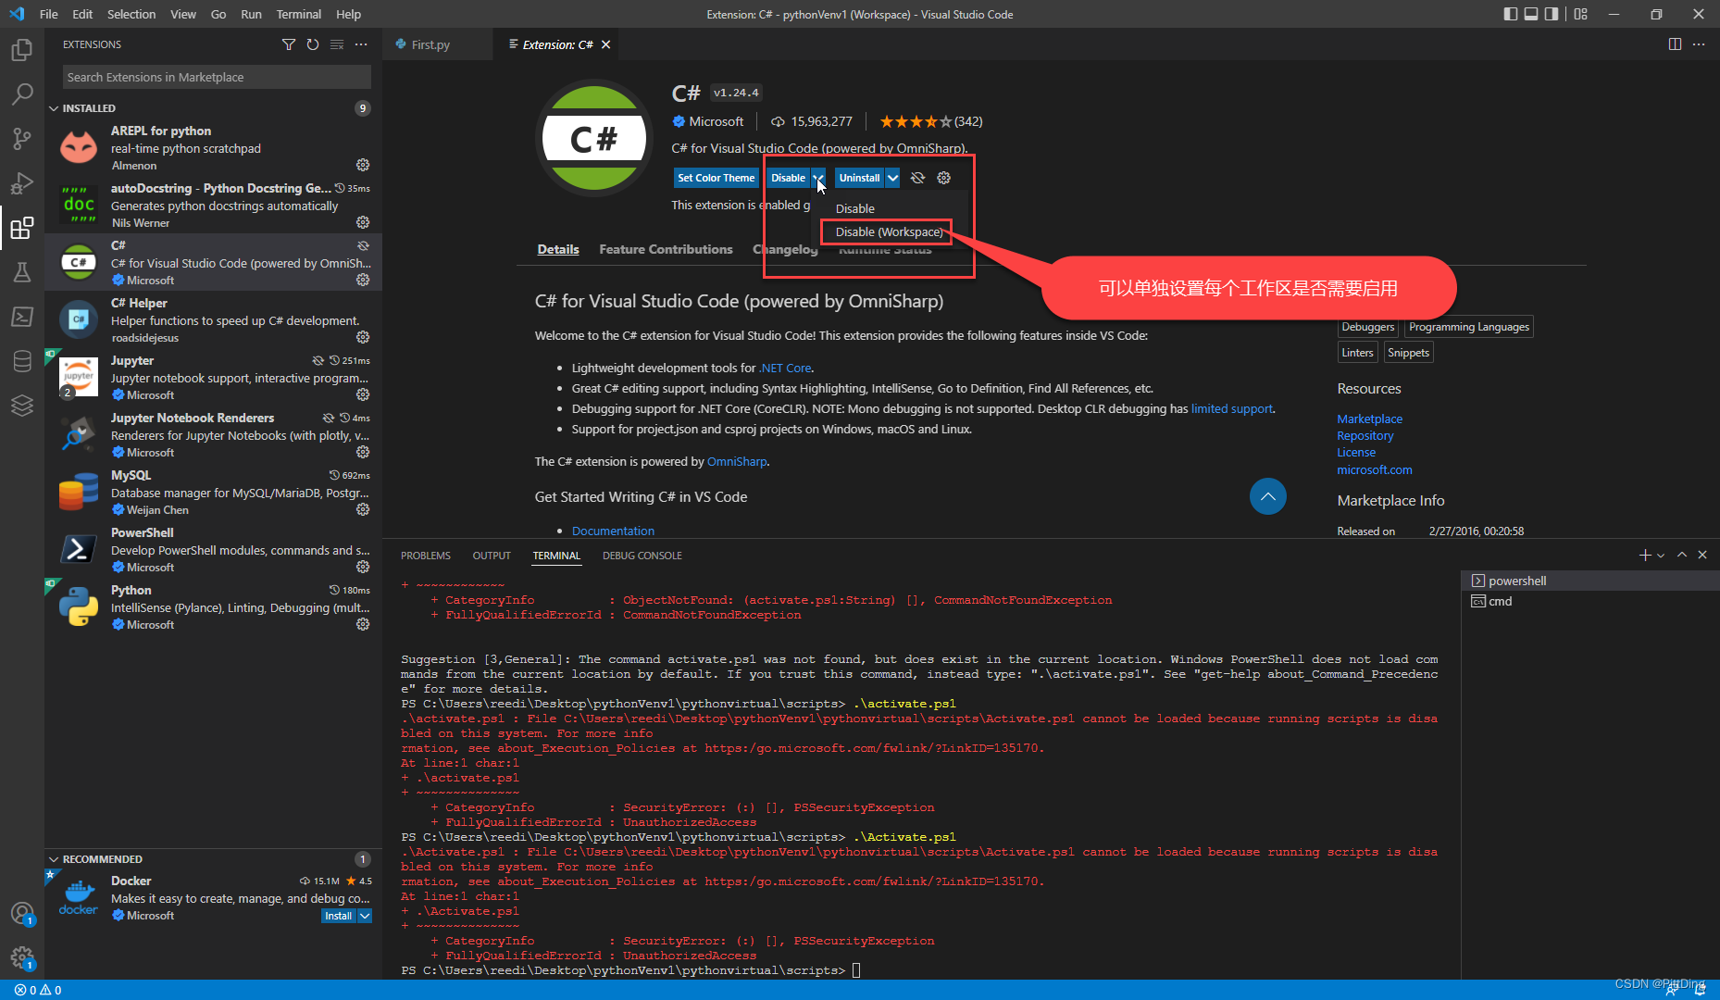Filter extensions with funnel icon
This screenshot has width=1720, height=1000.
(289, 44)
